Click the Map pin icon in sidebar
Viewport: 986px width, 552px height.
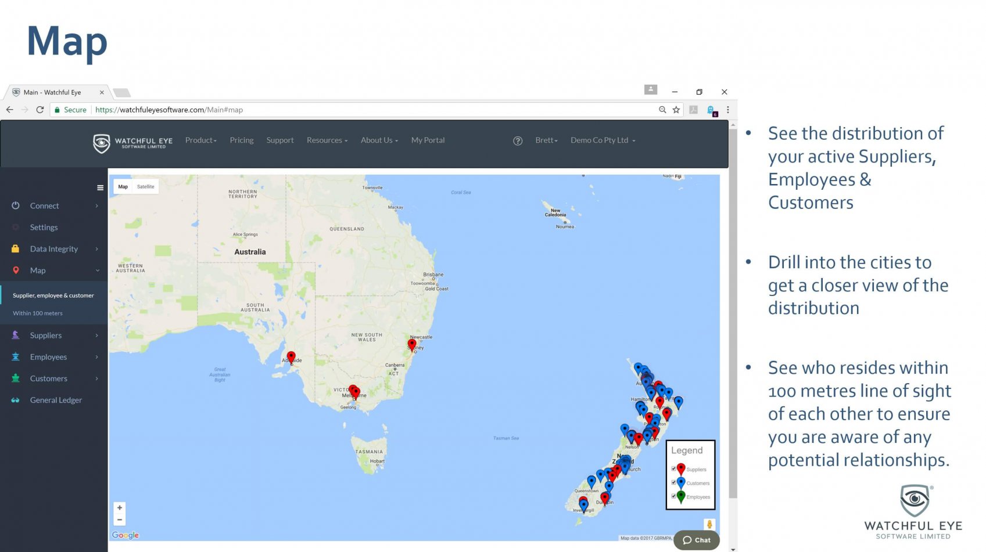coord(16,270)
